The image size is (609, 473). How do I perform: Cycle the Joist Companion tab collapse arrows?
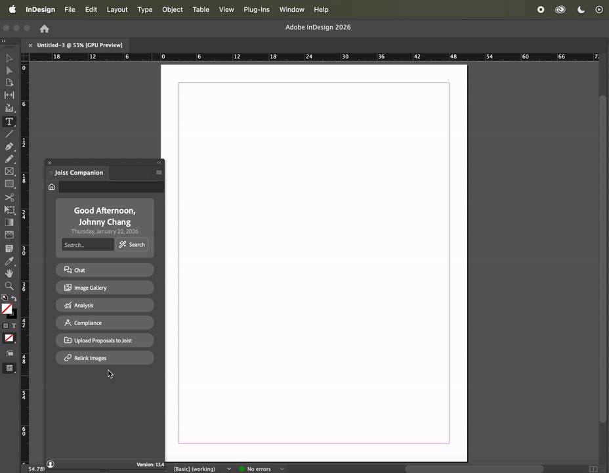[x=51, y=173]
